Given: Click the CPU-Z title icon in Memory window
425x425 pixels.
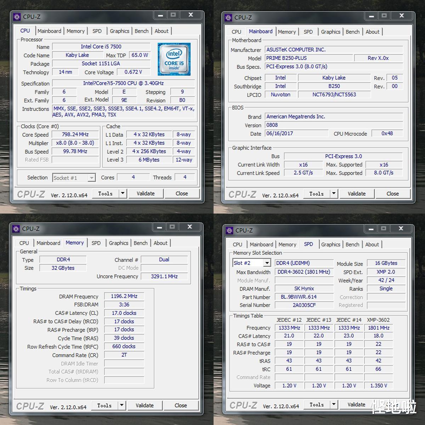Looking at the screenshot, I should [x=16, y=229].
